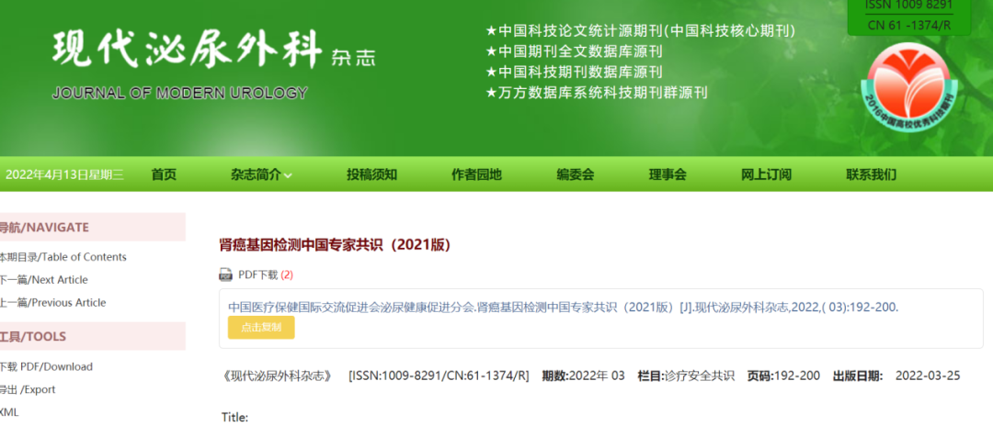The image size is (993, 426).
Task: Click the journal title logo 现代泌尿外科
Action: [188, 50]
